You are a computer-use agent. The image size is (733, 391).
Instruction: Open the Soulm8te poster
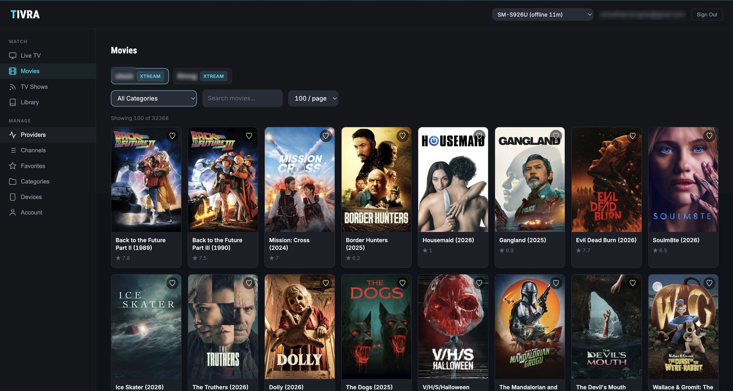684,179
